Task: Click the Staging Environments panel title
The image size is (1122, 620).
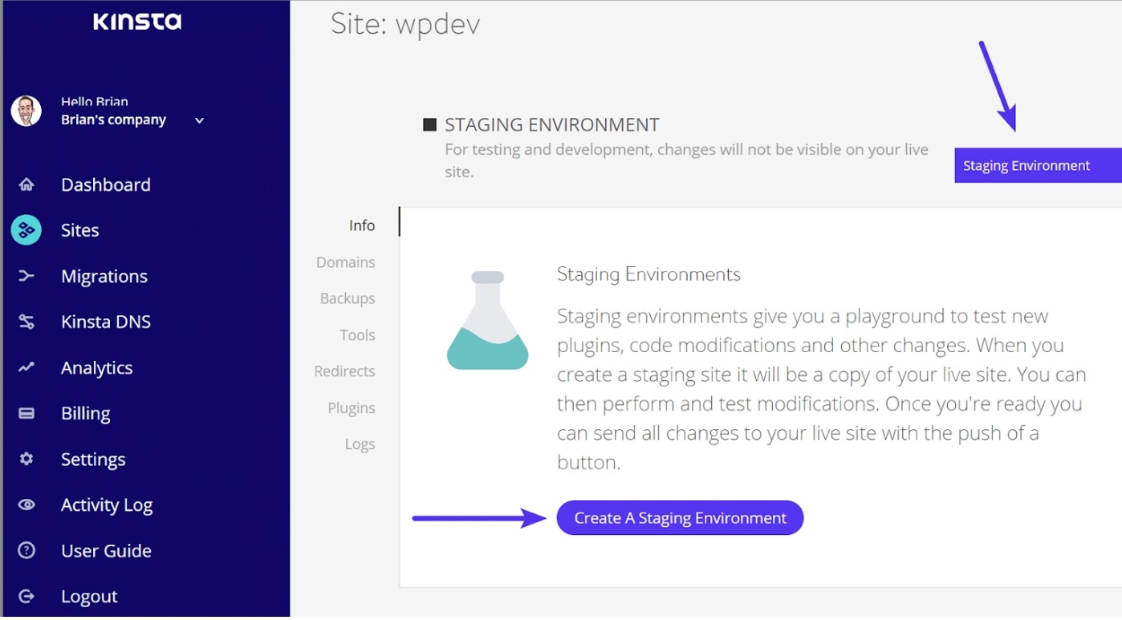Action: (x=648, y=274)
